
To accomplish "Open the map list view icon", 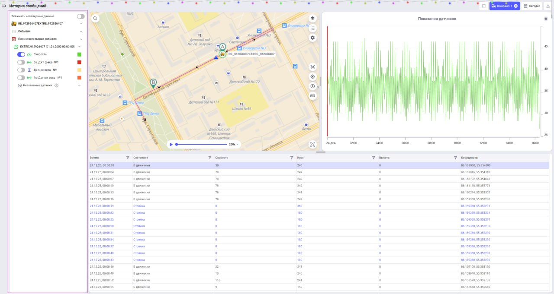I will 312,28.
